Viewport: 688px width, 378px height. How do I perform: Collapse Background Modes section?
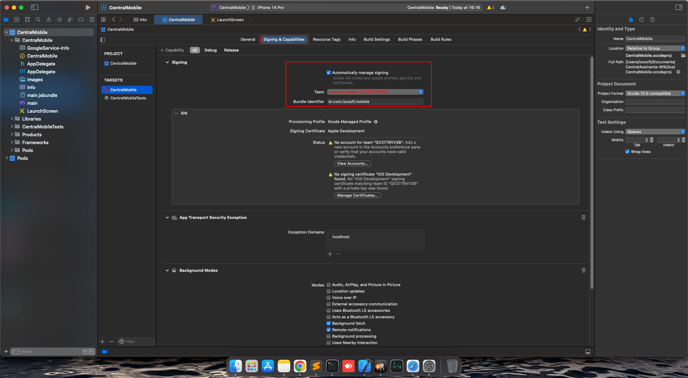pos(167,270)
